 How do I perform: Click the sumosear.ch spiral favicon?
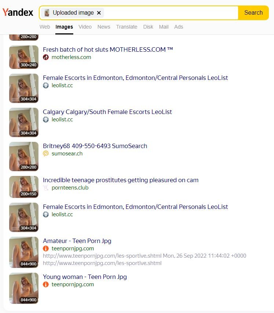(x=46, y=154)
